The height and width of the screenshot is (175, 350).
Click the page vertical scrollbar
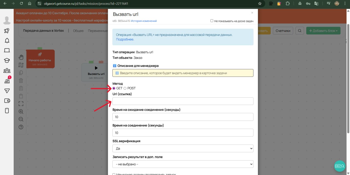348,82
